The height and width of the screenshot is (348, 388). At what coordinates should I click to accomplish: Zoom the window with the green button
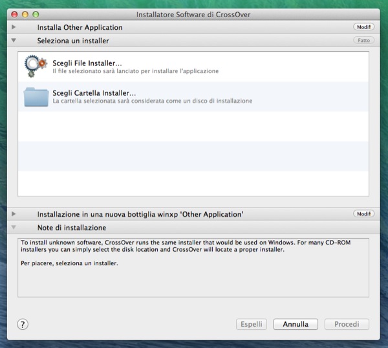click(x=36, y=14)
